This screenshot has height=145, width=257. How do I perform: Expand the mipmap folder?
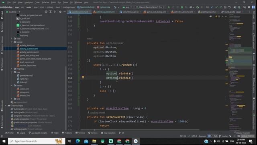(x=12, y=69)
